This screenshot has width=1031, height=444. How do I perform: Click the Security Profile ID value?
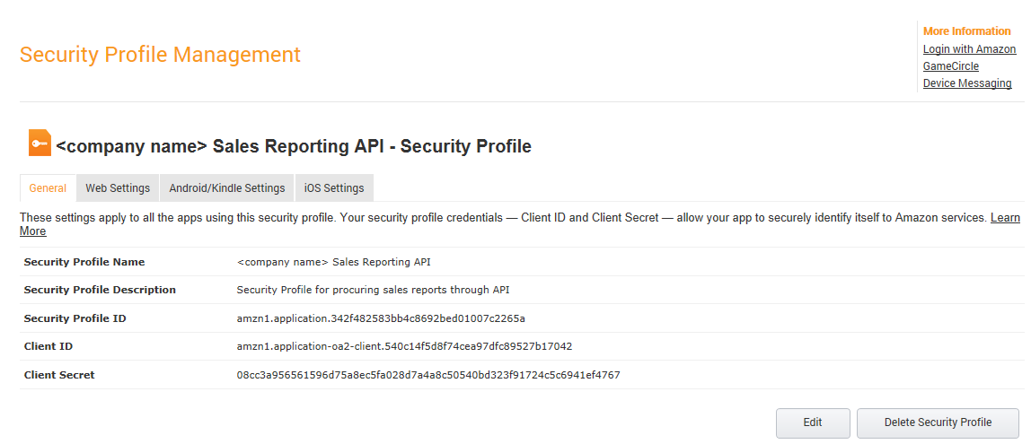click(x=381, y=318)
